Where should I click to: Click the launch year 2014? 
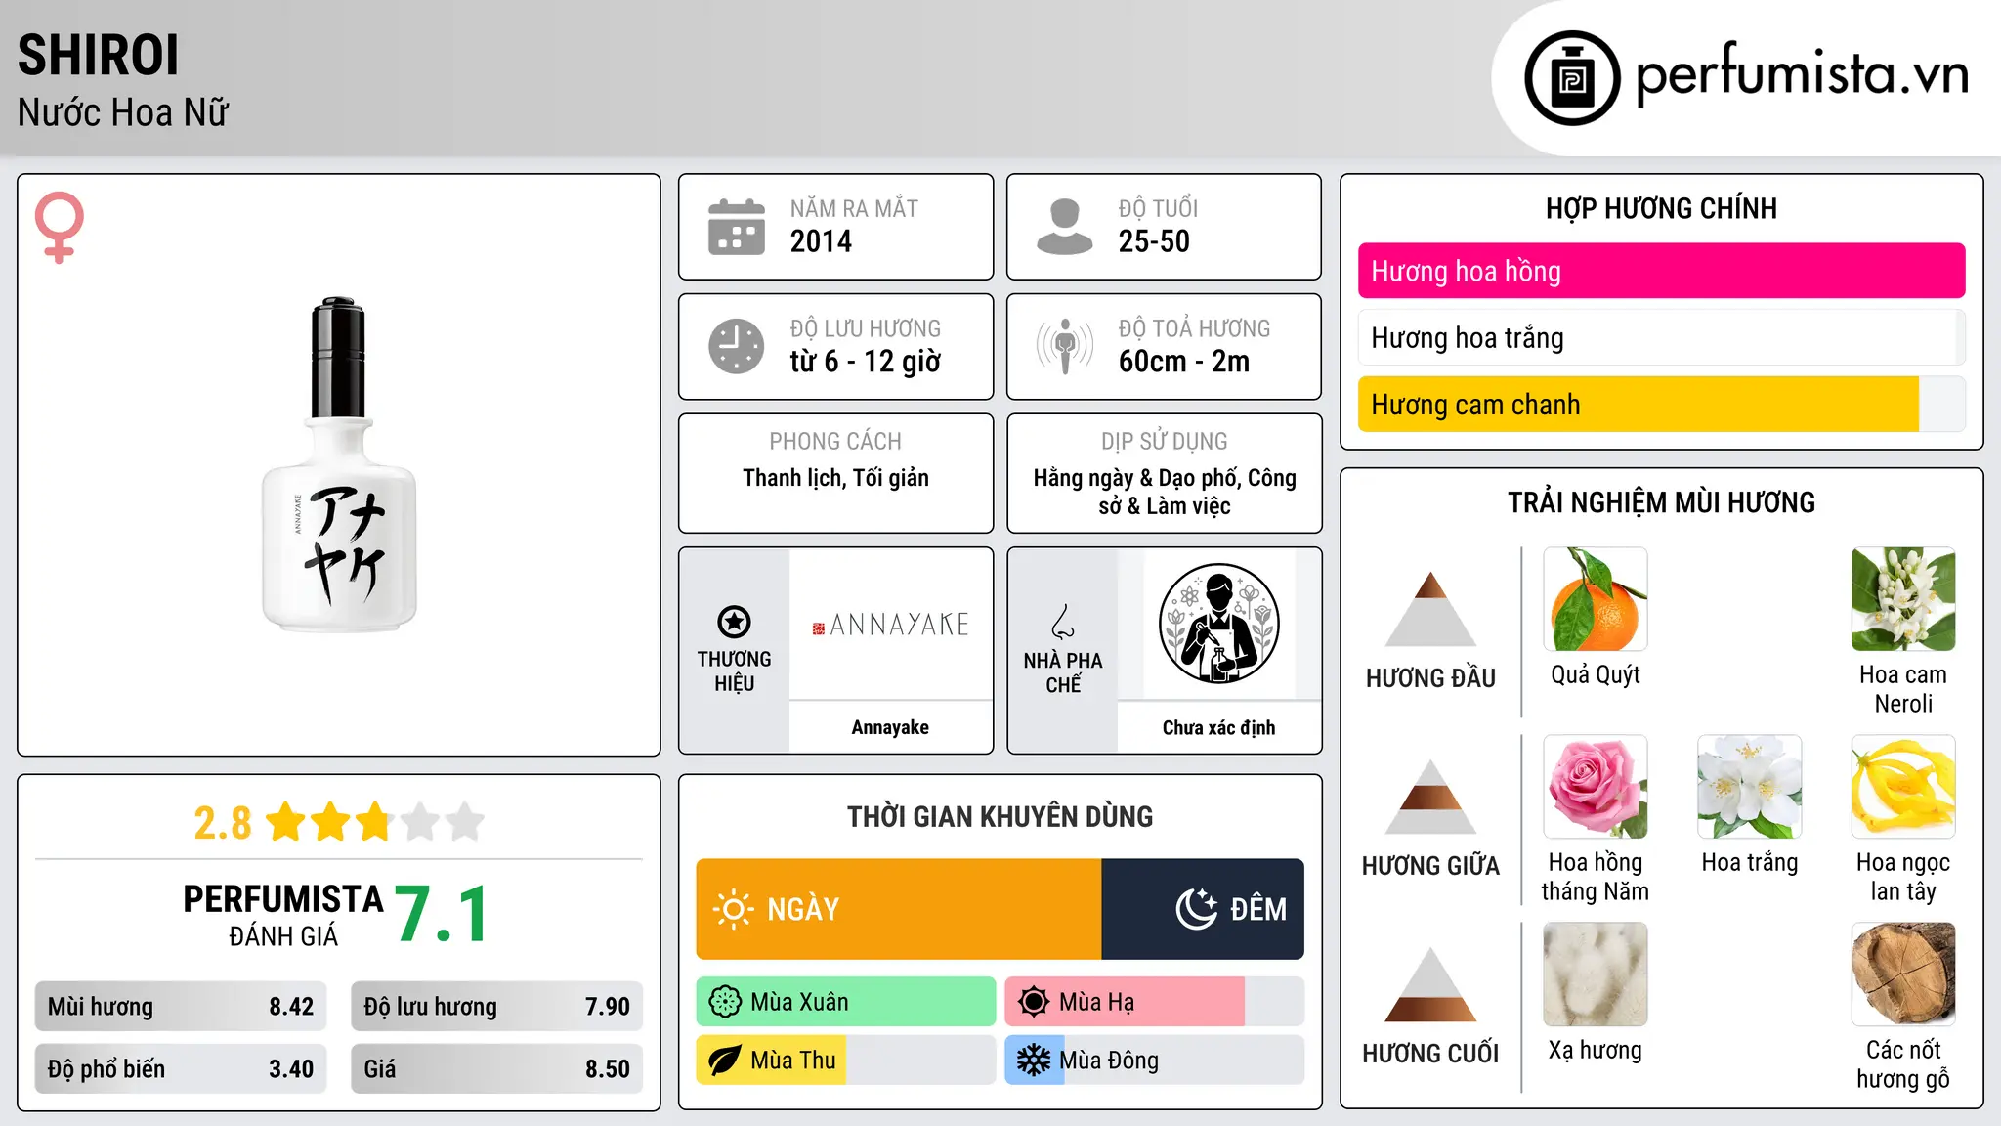tap(821, 241)
